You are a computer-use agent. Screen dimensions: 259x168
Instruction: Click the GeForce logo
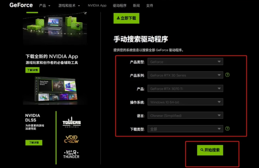click(21, 5)
